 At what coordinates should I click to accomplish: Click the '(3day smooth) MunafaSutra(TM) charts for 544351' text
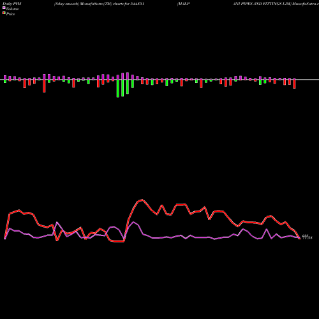[x=99, y=4]
